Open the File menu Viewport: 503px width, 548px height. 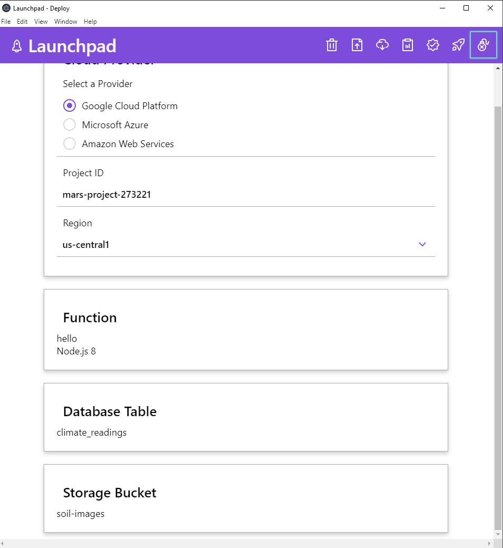[6, 22]
